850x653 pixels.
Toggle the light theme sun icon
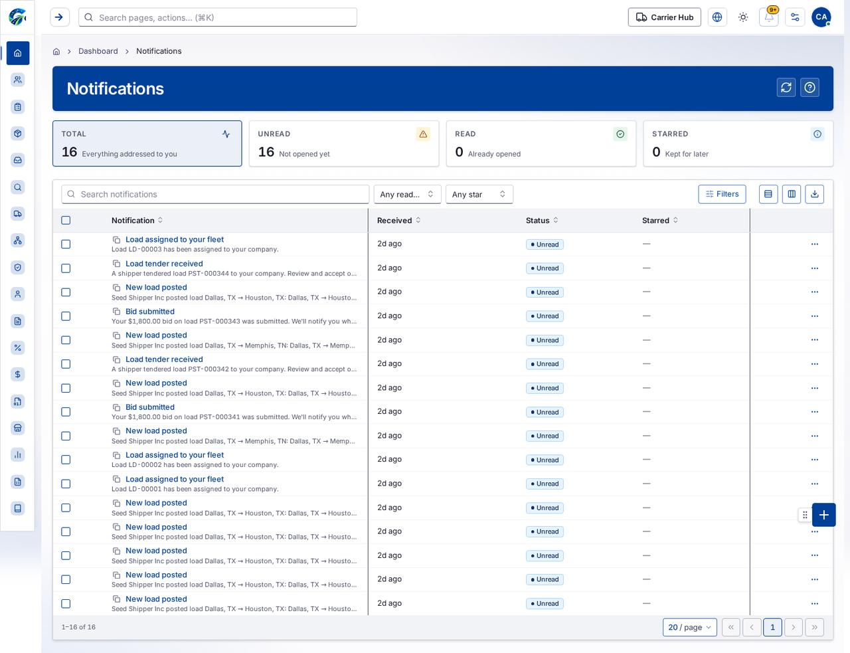[x=743, y=17]
